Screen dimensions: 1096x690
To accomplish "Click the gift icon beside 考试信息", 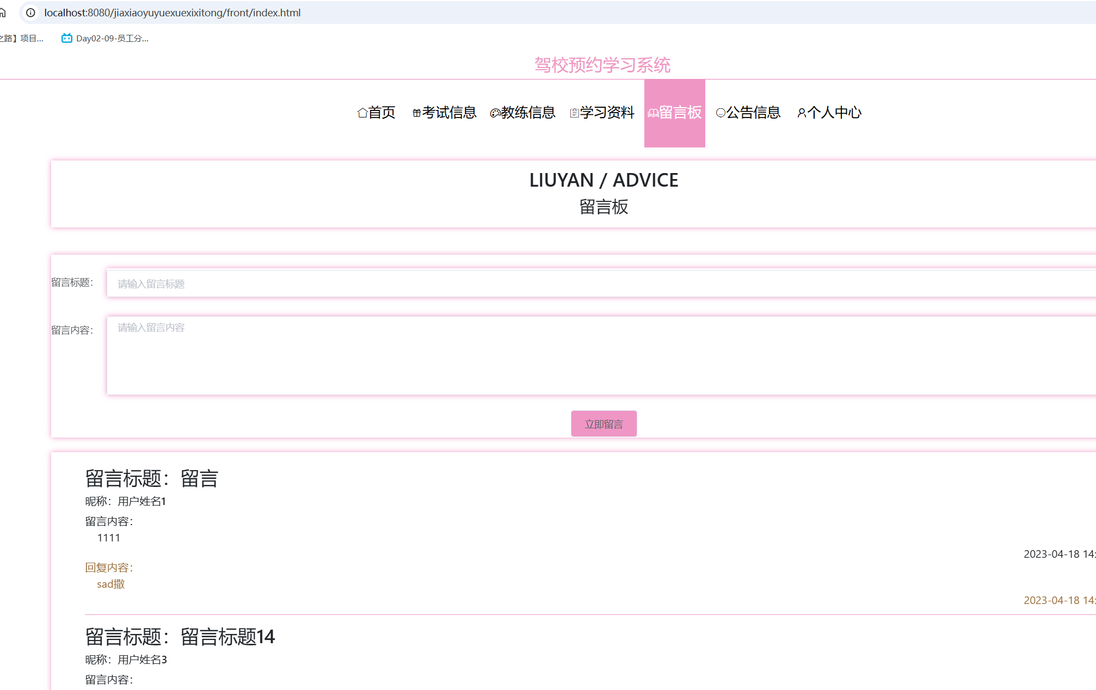I will pos(417,113).
